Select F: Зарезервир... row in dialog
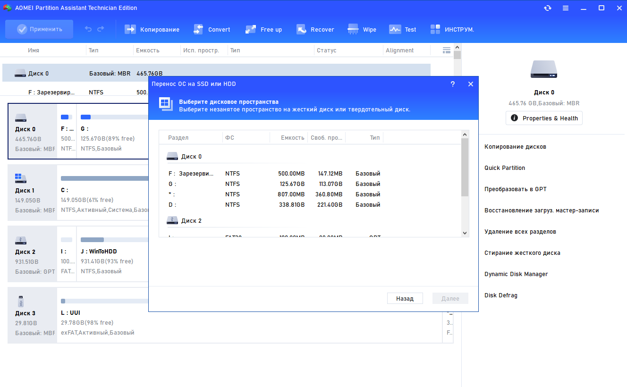Viewport: 627px width, 387px height. (310, 174)
